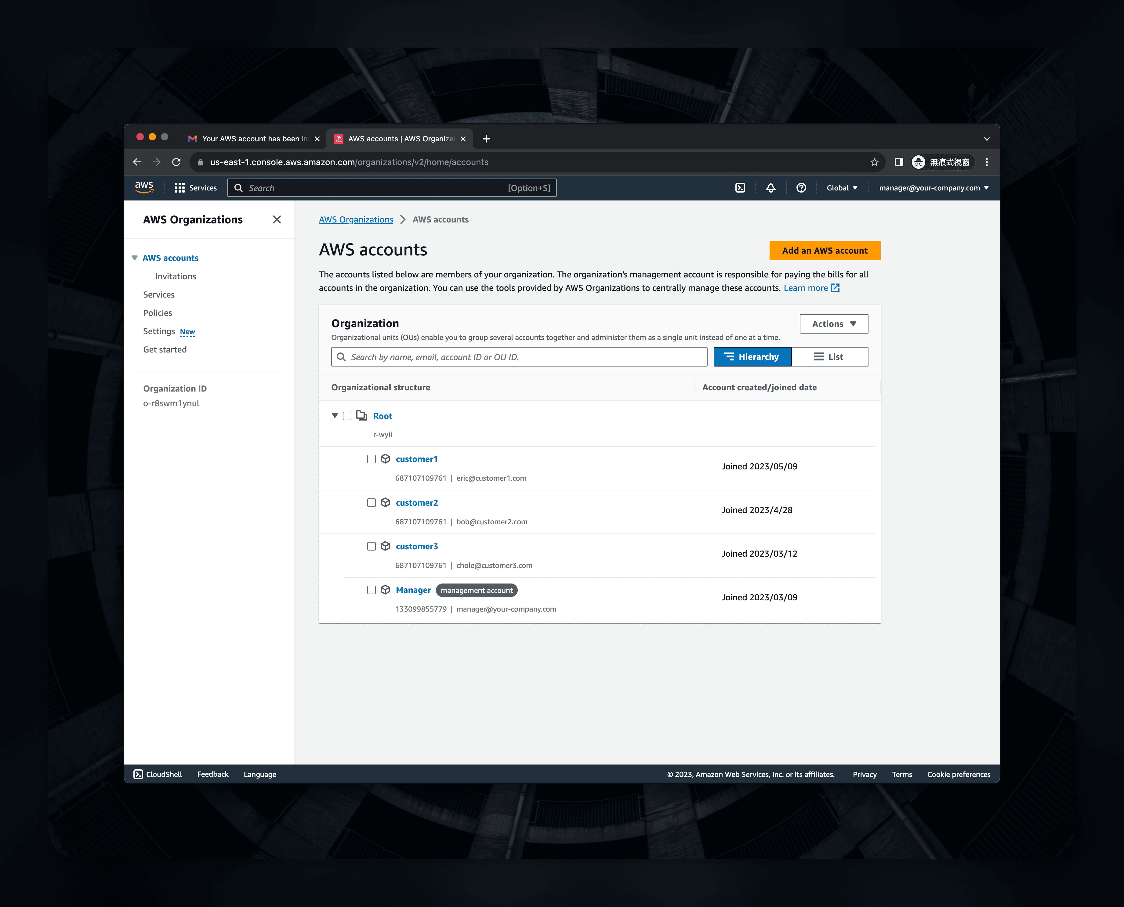
Task: Click the AWS console search field
Action: point(391,188)
